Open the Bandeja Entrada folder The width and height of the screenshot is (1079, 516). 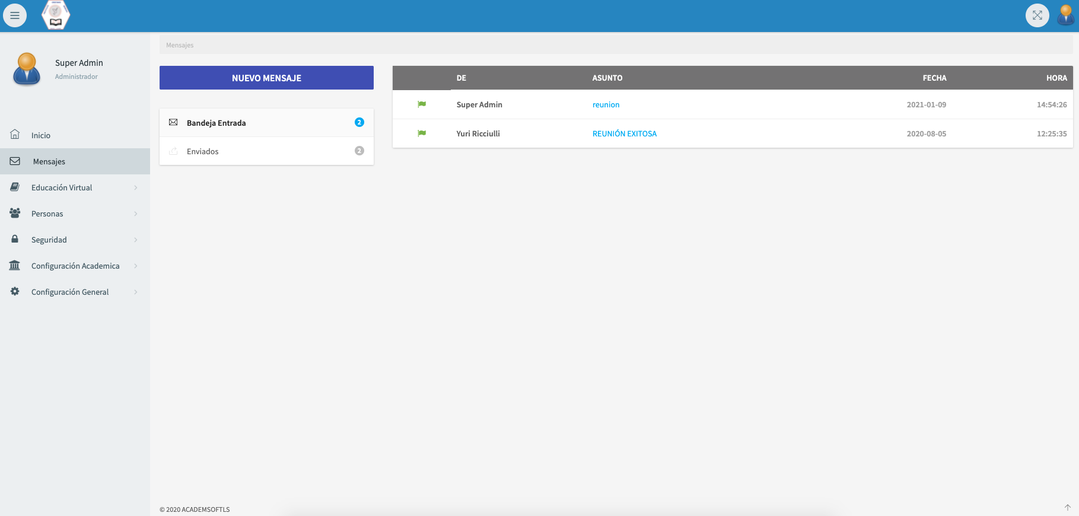coord(217,123)
